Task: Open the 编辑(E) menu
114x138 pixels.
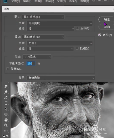Action: 27,1
